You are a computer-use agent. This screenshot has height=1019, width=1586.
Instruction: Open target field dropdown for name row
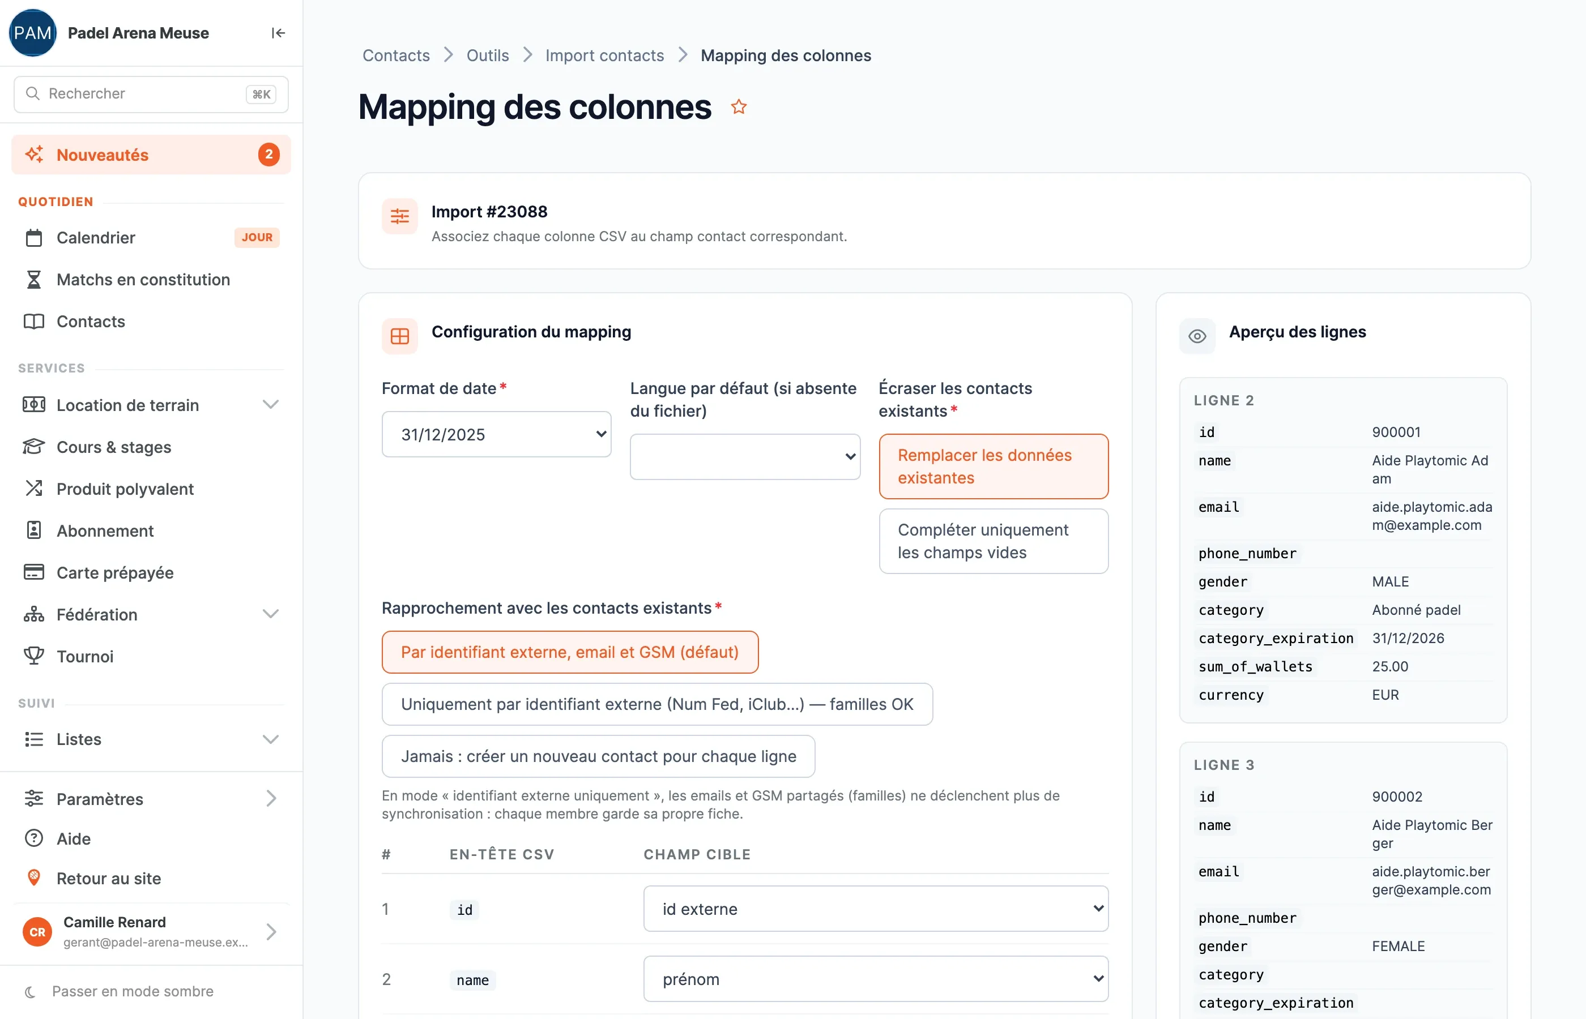tap(876, 979)
